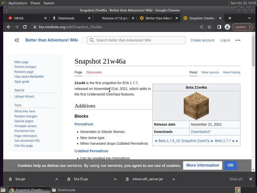257x193 pixels.
Task: Close the Better than Adventure tab
Action: point(177,18)
